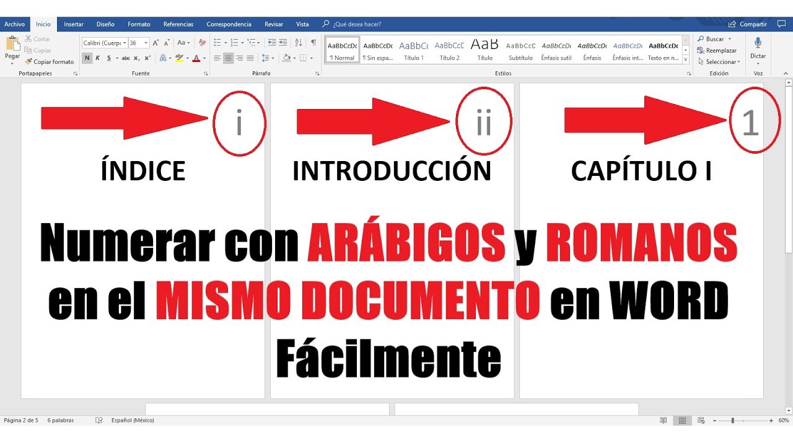Increase the font size
The width and height of the screenshot is (793, 446).
pos(156,43)
